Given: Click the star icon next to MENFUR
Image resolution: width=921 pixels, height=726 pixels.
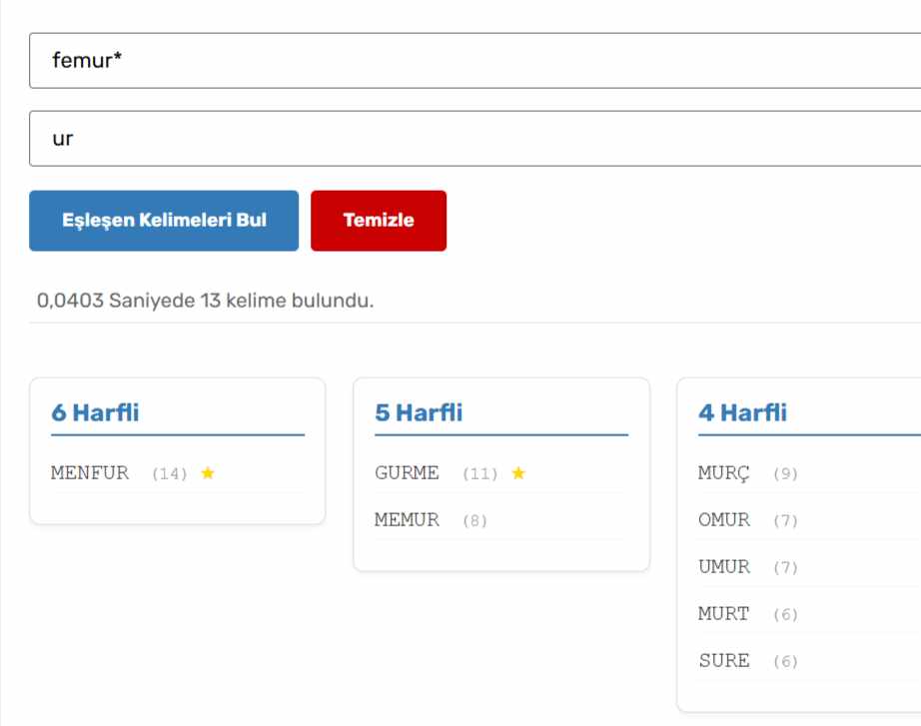Looking at the screenshot, I should click(x=208, y=473).
